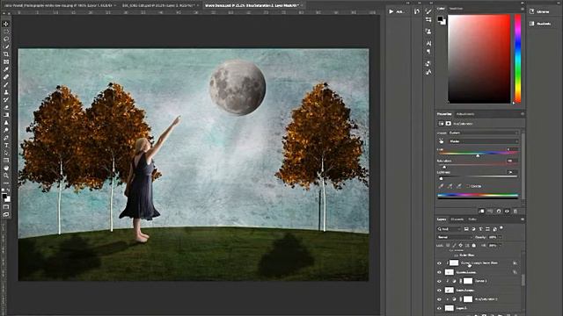Select the History Brush tool
The image size is (563, 316).
tap(6, 99)
